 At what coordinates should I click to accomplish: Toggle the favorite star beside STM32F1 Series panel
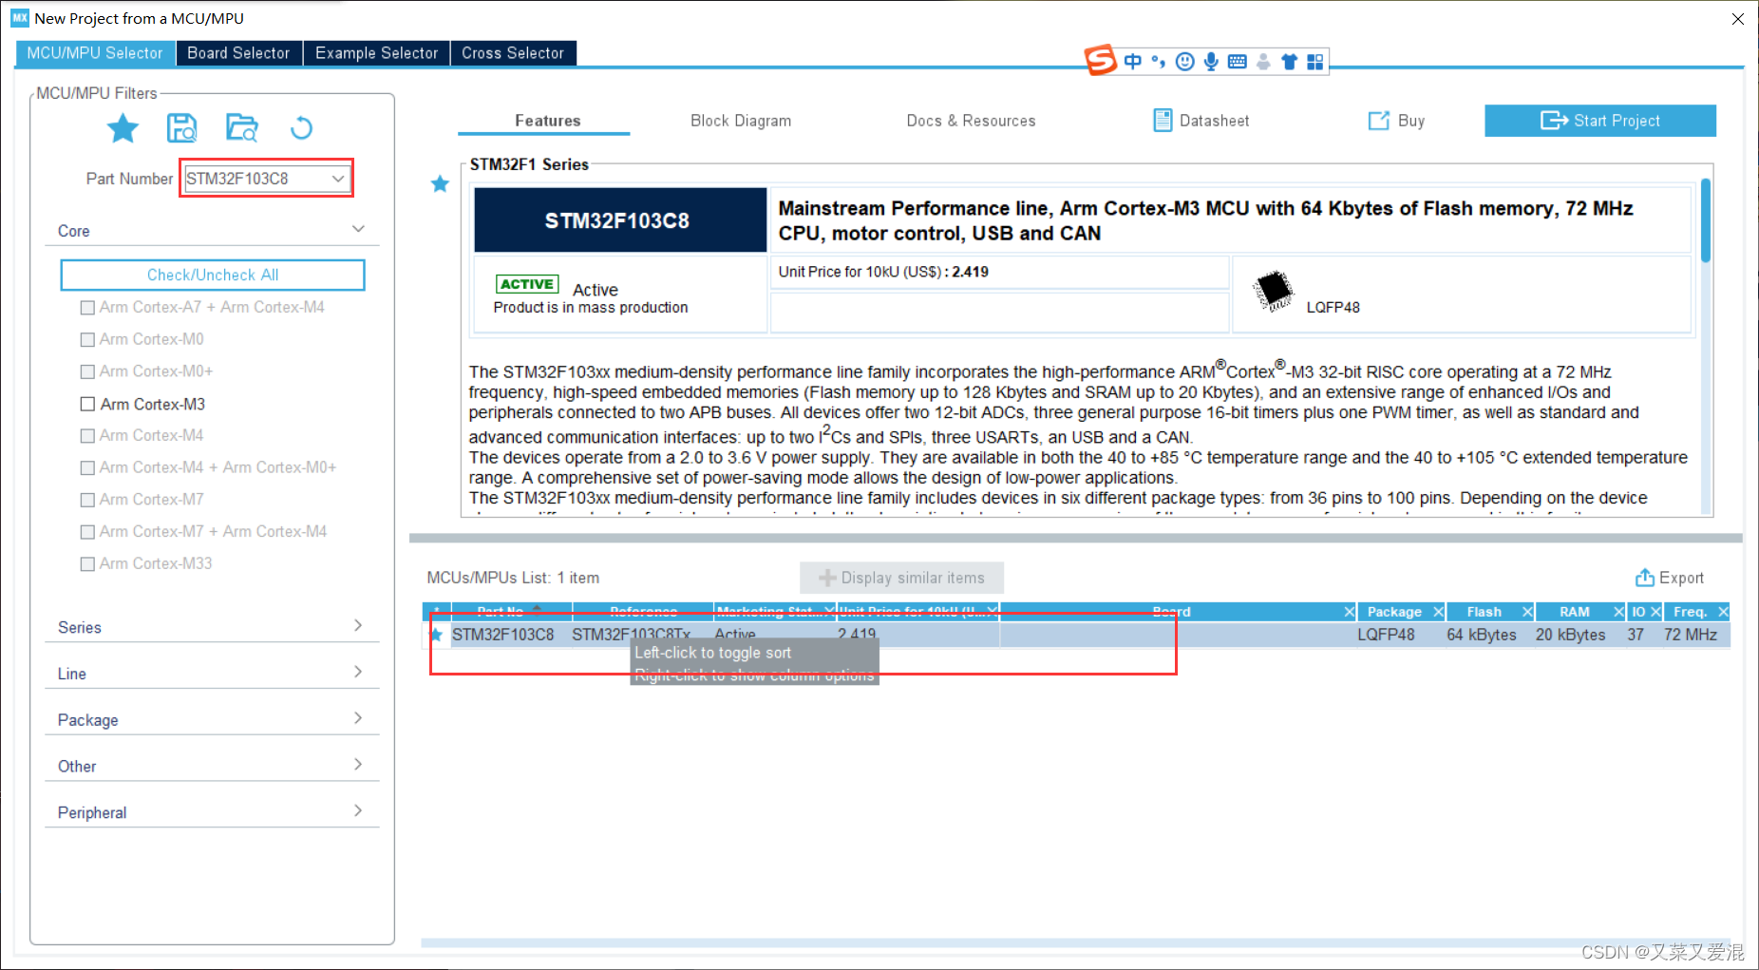coord(440,183)
